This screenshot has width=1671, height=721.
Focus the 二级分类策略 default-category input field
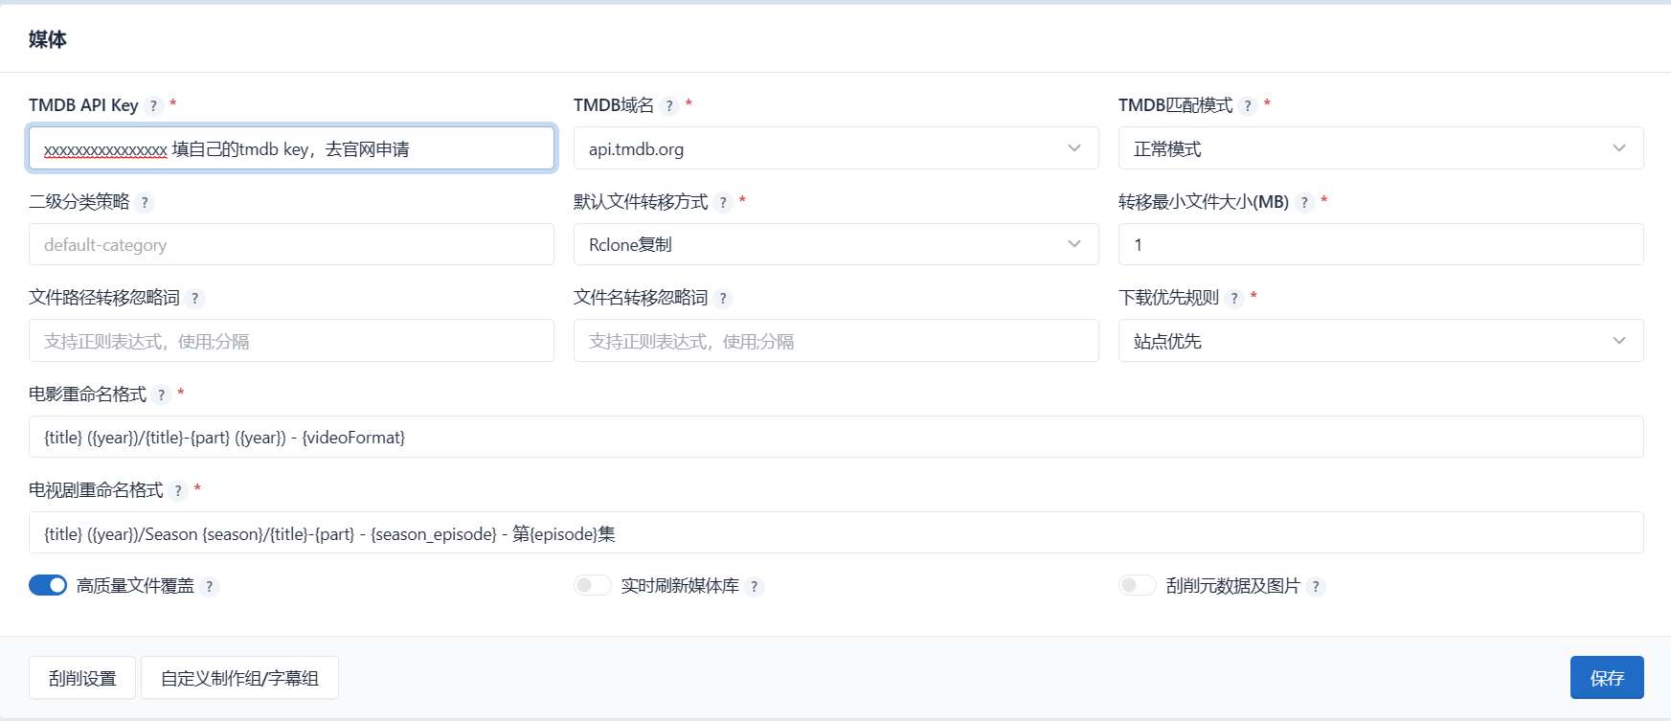(291, 245)
